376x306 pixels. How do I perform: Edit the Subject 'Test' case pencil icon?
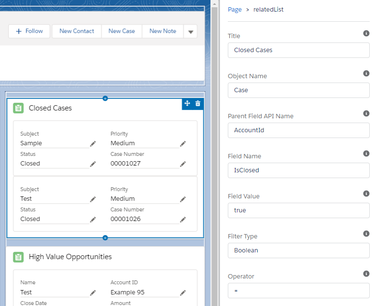(x=93, y=199)
